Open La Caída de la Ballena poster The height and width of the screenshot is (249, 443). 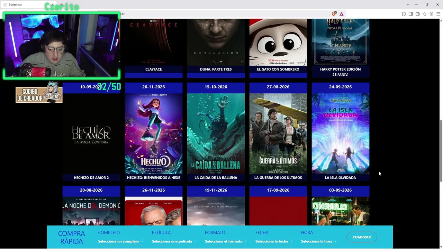216,134
